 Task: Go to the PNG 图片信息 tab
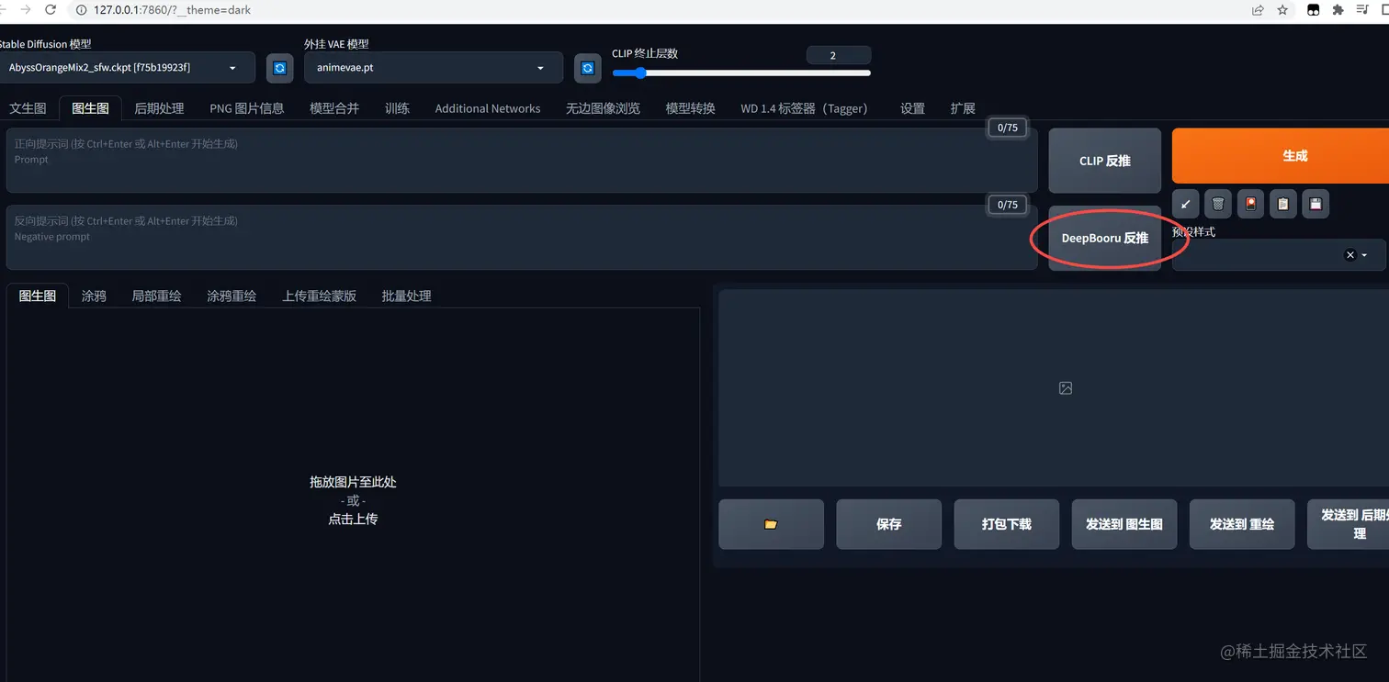tap(247, 108)
